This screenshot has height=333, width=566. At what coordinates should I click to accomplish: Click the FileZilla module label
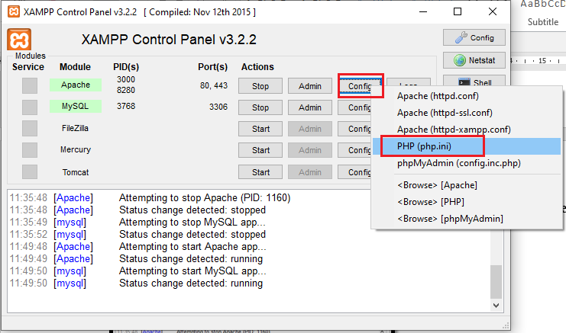tap(75, 128)
